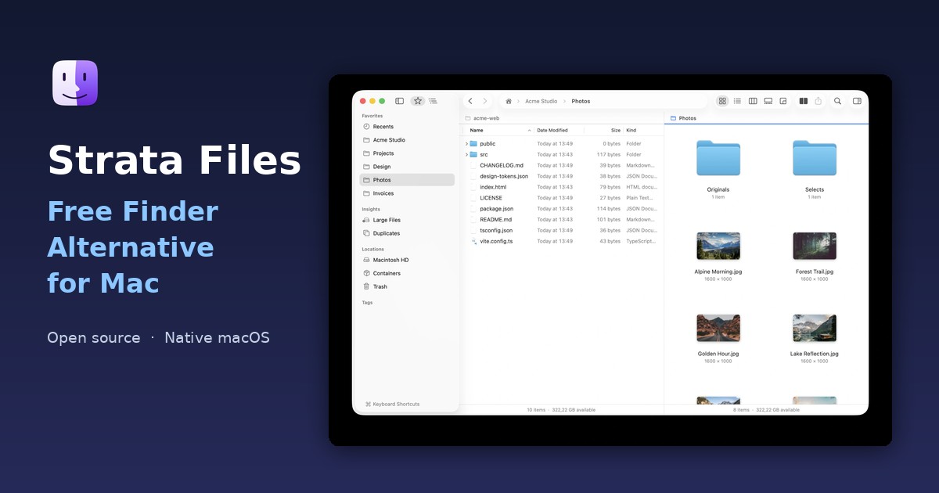Screen dimensions: 939x493
Task: Click the vite.config.ts file icon
Action: (x=473, y=242)
